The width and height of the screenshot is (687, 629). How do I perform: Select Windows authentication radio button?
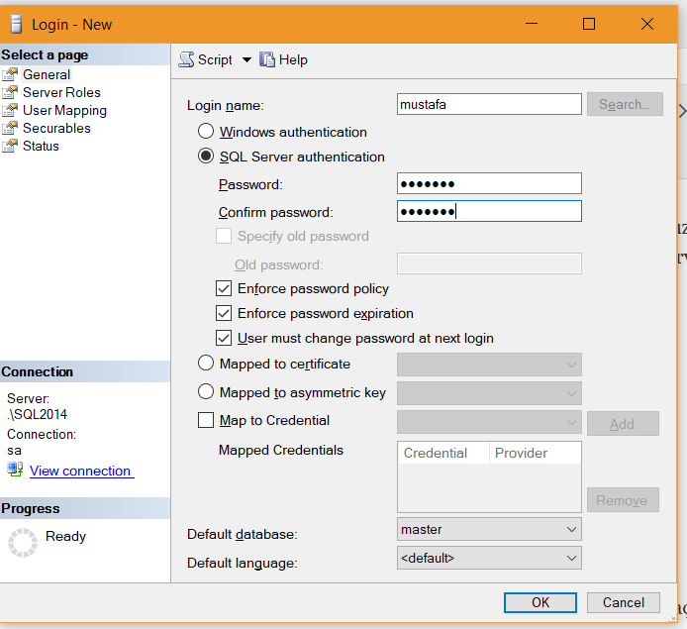pos(206,131)
